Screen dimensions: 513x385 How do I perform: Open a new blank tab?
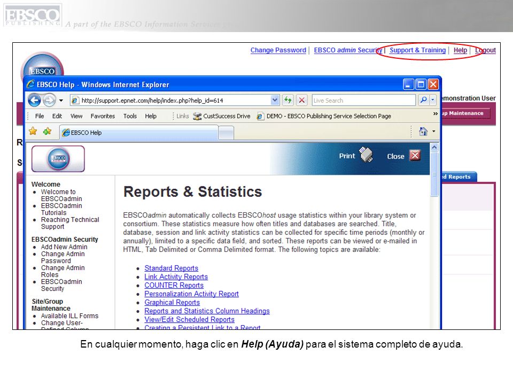[226, 133]
